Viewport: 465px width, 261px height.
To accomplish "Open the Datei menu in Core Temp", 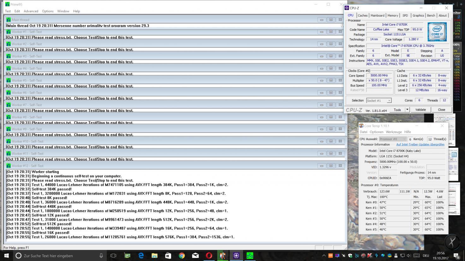I will 364,132.
